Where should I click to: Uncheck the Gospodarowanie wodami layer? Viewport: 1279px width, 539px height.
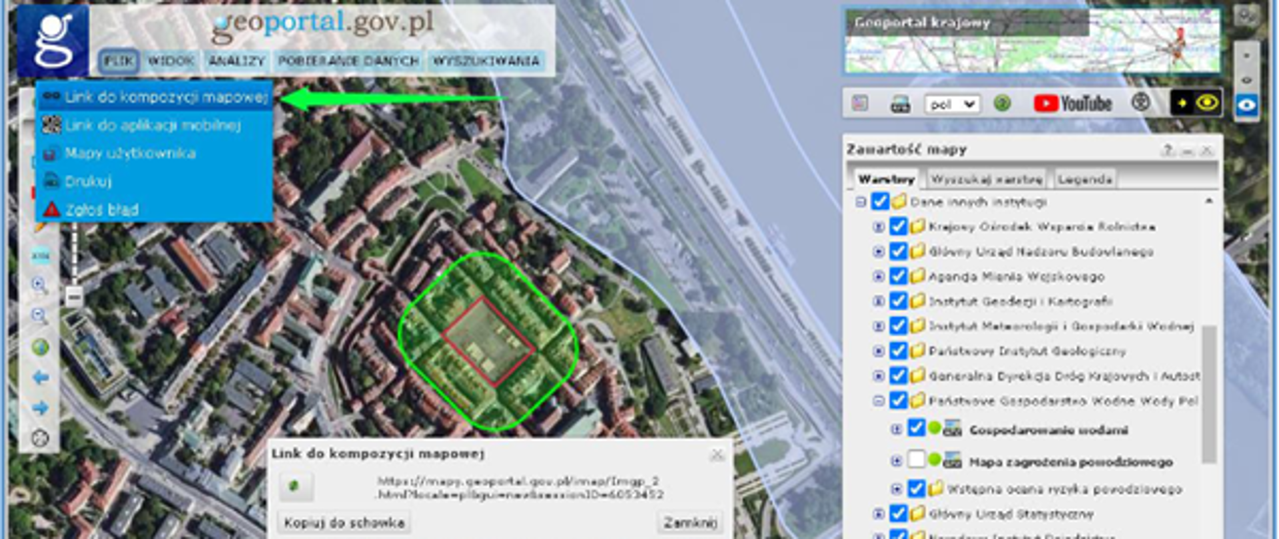coord(917,429)
